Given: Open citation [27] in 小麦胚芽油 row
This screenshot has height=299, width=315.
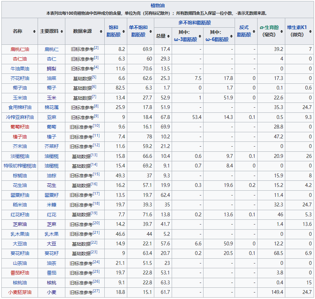Looking at the screenshot, I should coord(96,291).
